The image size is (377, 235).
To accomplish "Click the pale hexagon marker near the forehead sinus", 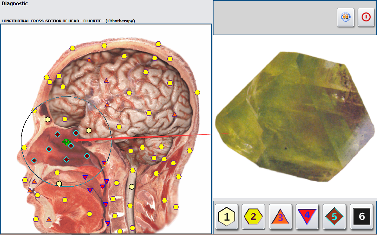I will click(47, 119).
